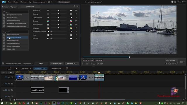Close the Fix/Enhance panel with X
This screenshot has height=105, width=187.
point(77,6)
